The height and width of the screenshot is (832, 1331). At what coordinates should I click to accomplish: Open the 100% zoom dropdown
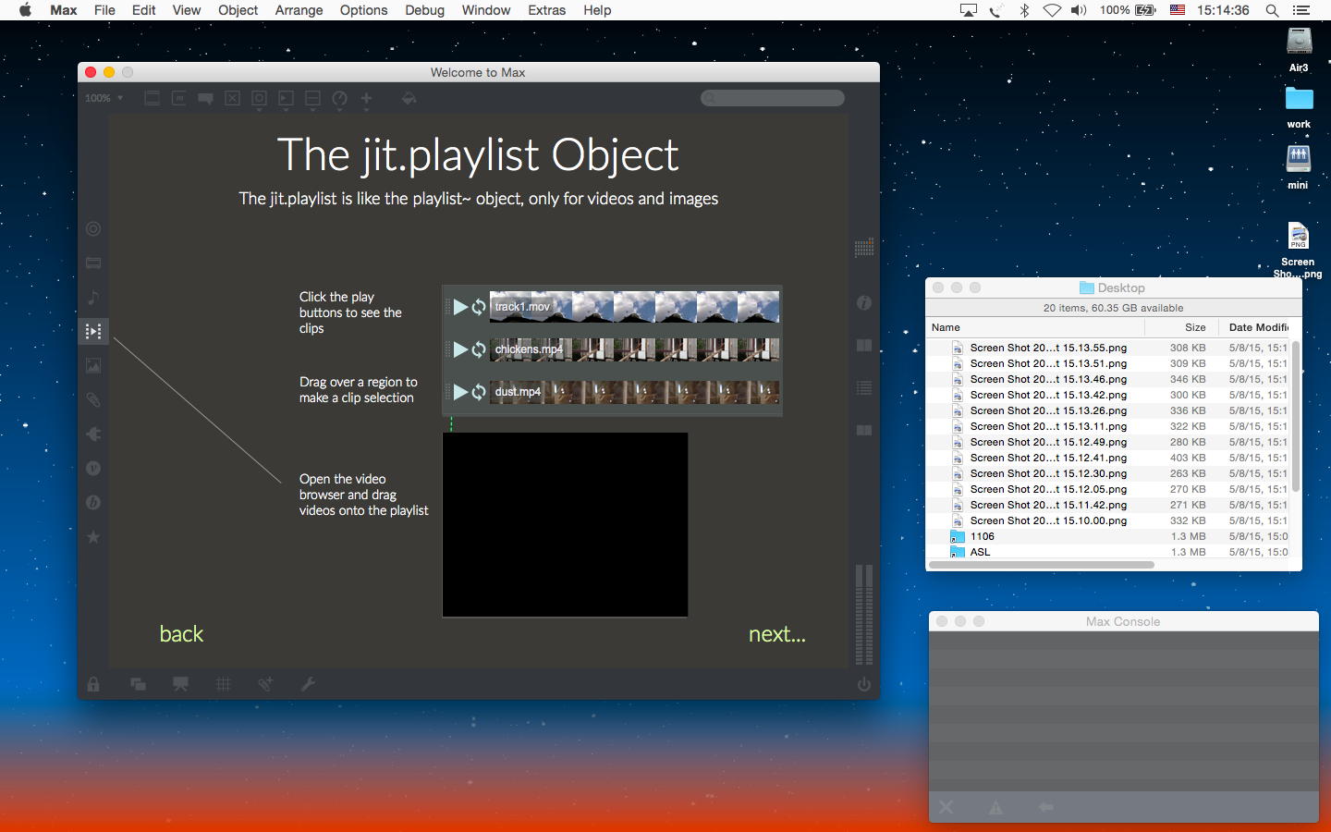104,98
